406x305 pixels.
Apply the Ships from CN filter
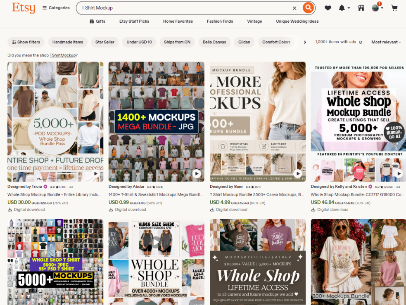177,42
